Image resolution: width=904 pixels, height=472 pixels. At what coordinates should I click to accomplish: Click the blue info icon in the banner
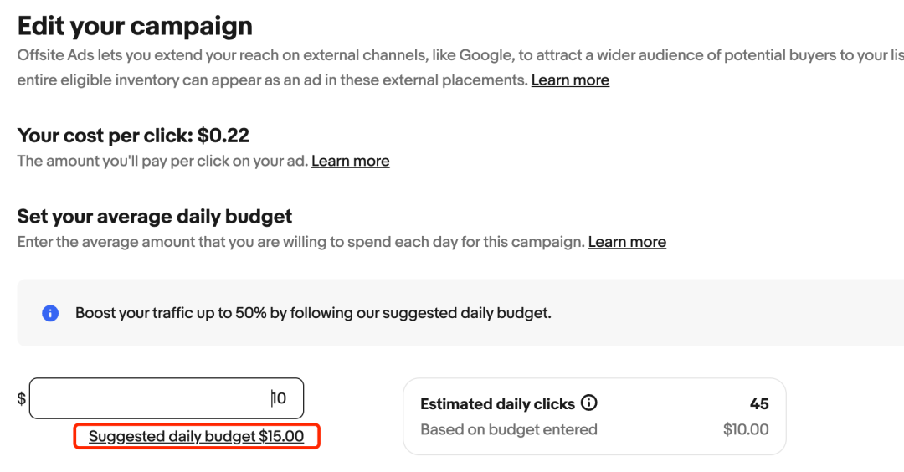point(50,314)
